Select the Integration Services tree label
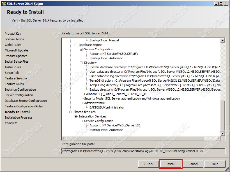 pos(92,116)
